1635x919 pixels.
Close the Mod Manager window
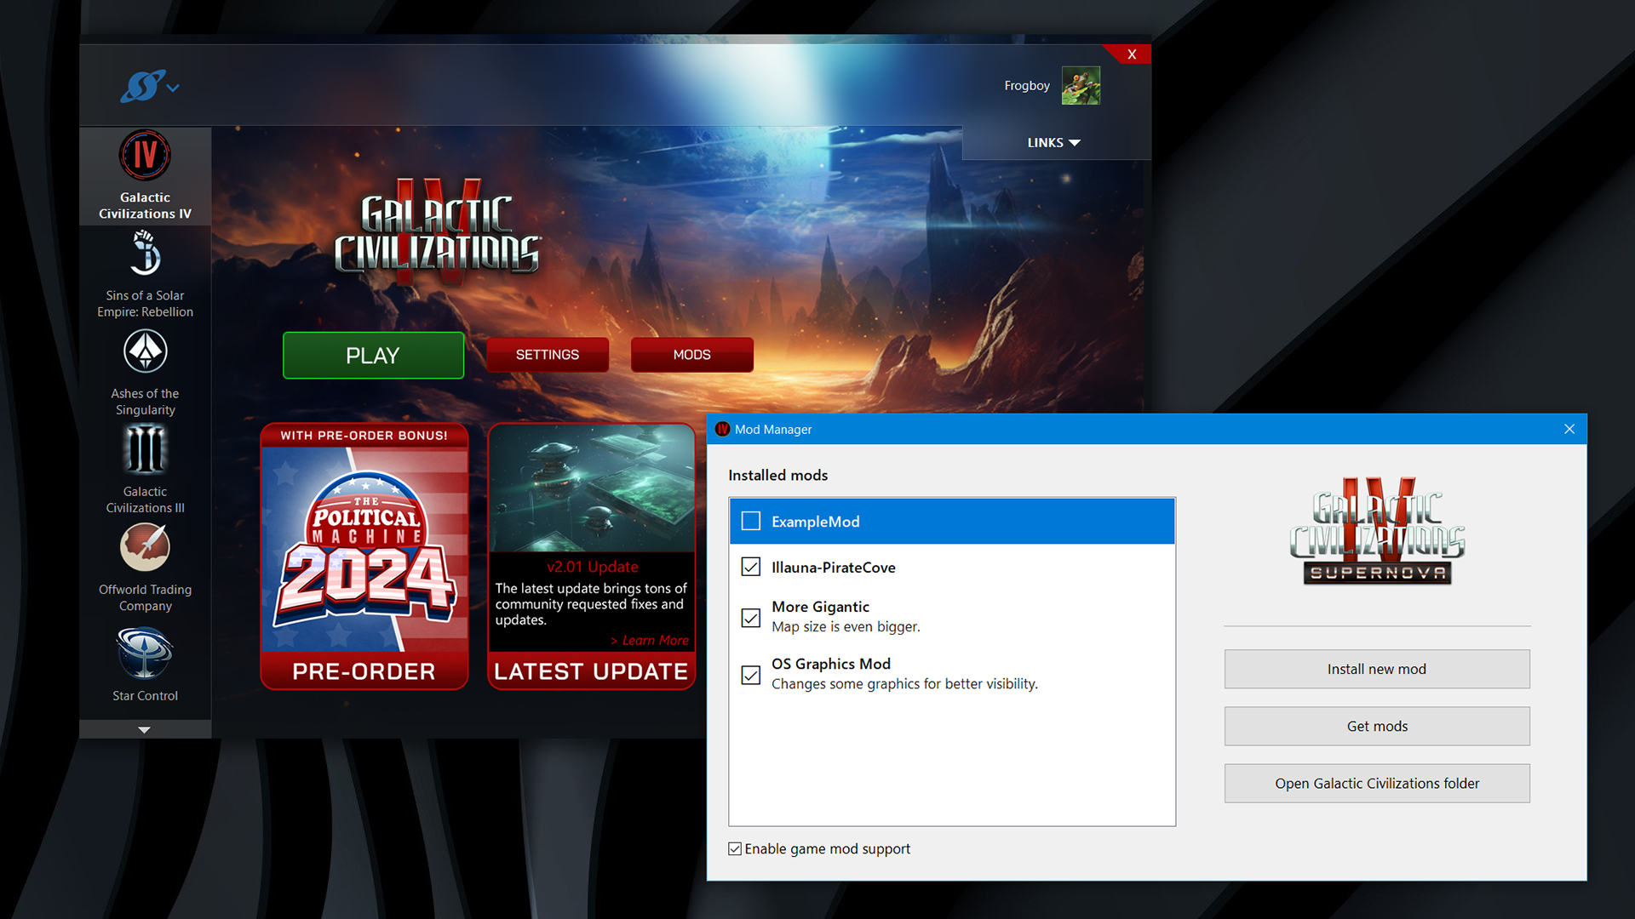[x=1569, y=429]
